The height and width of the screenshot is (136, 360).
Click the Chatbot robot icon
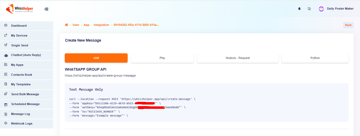pyautogui.click(x=6, y=55)
